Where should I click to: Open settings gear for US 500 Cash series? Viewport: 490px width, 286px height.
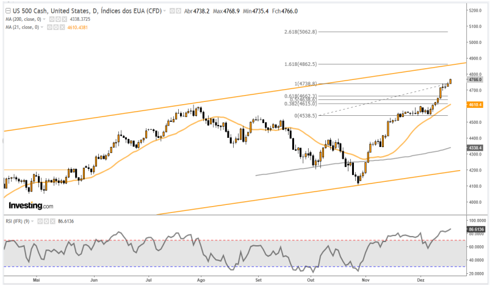tap(178, 11)
